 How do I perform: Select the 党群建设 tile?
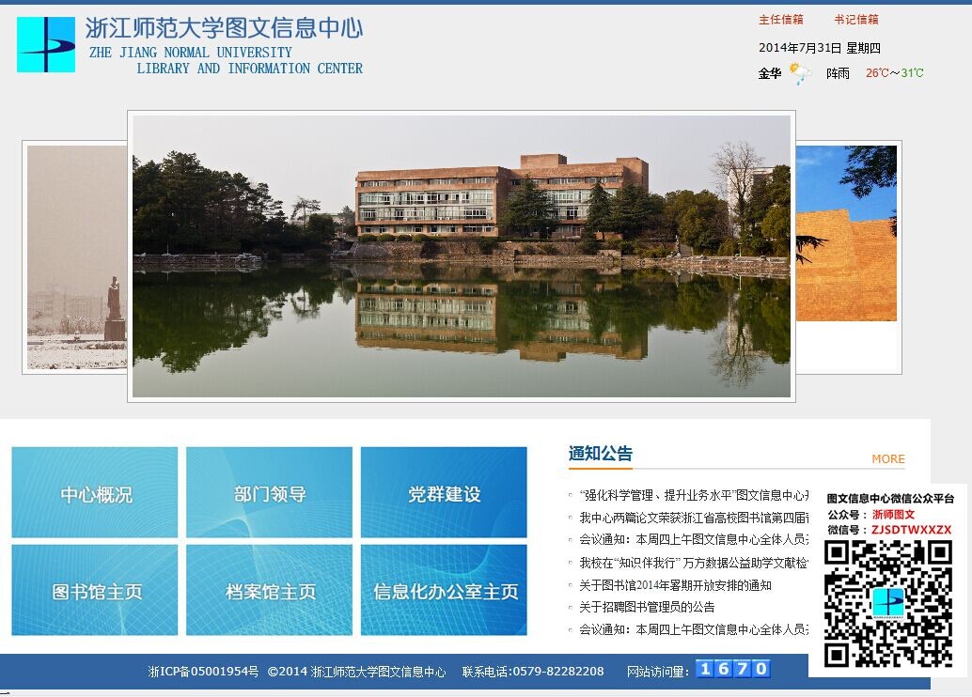click(x=444, y=492)
